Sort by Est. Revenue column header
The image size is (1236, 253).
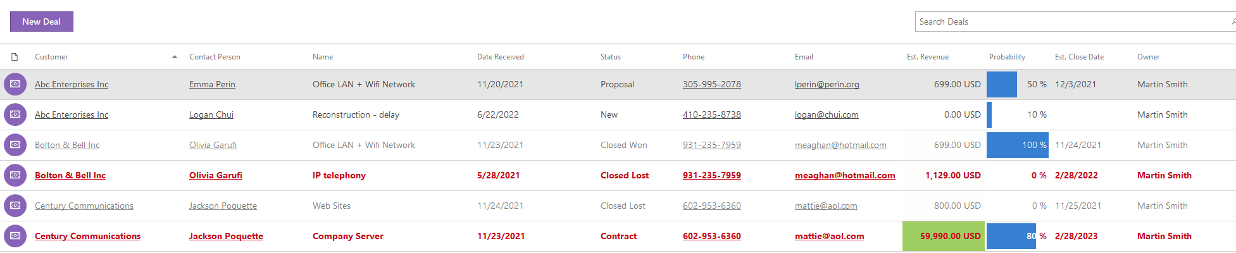click(927, 57)
